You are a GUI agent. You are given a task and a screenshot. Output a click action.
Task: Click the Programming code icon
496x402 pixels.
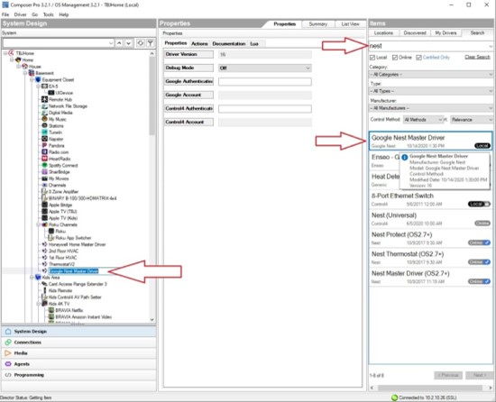pos(8,375)
